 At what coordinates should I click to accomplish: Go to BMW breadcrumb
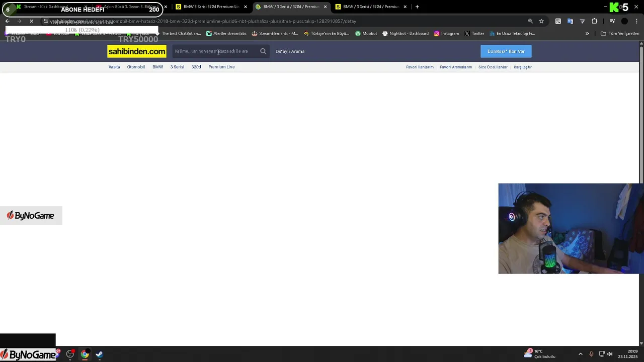157,67
